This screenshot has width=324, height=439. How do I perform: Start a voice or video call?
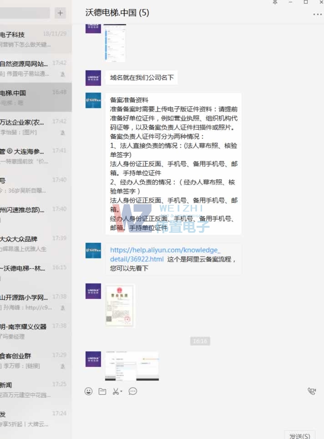(312, 391)
